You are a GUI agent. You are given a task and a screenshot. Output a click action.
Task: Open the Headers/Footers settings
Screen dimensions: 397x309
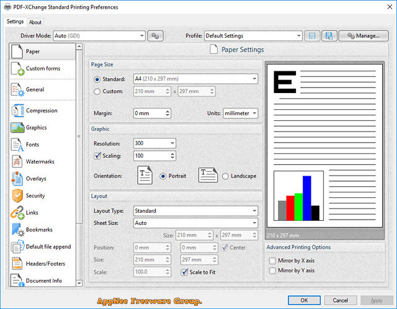[43, 264]
